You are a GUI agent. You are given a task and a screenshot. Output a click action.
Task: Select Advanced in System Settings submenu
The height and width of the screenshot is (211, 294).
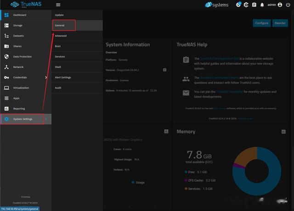77,36
